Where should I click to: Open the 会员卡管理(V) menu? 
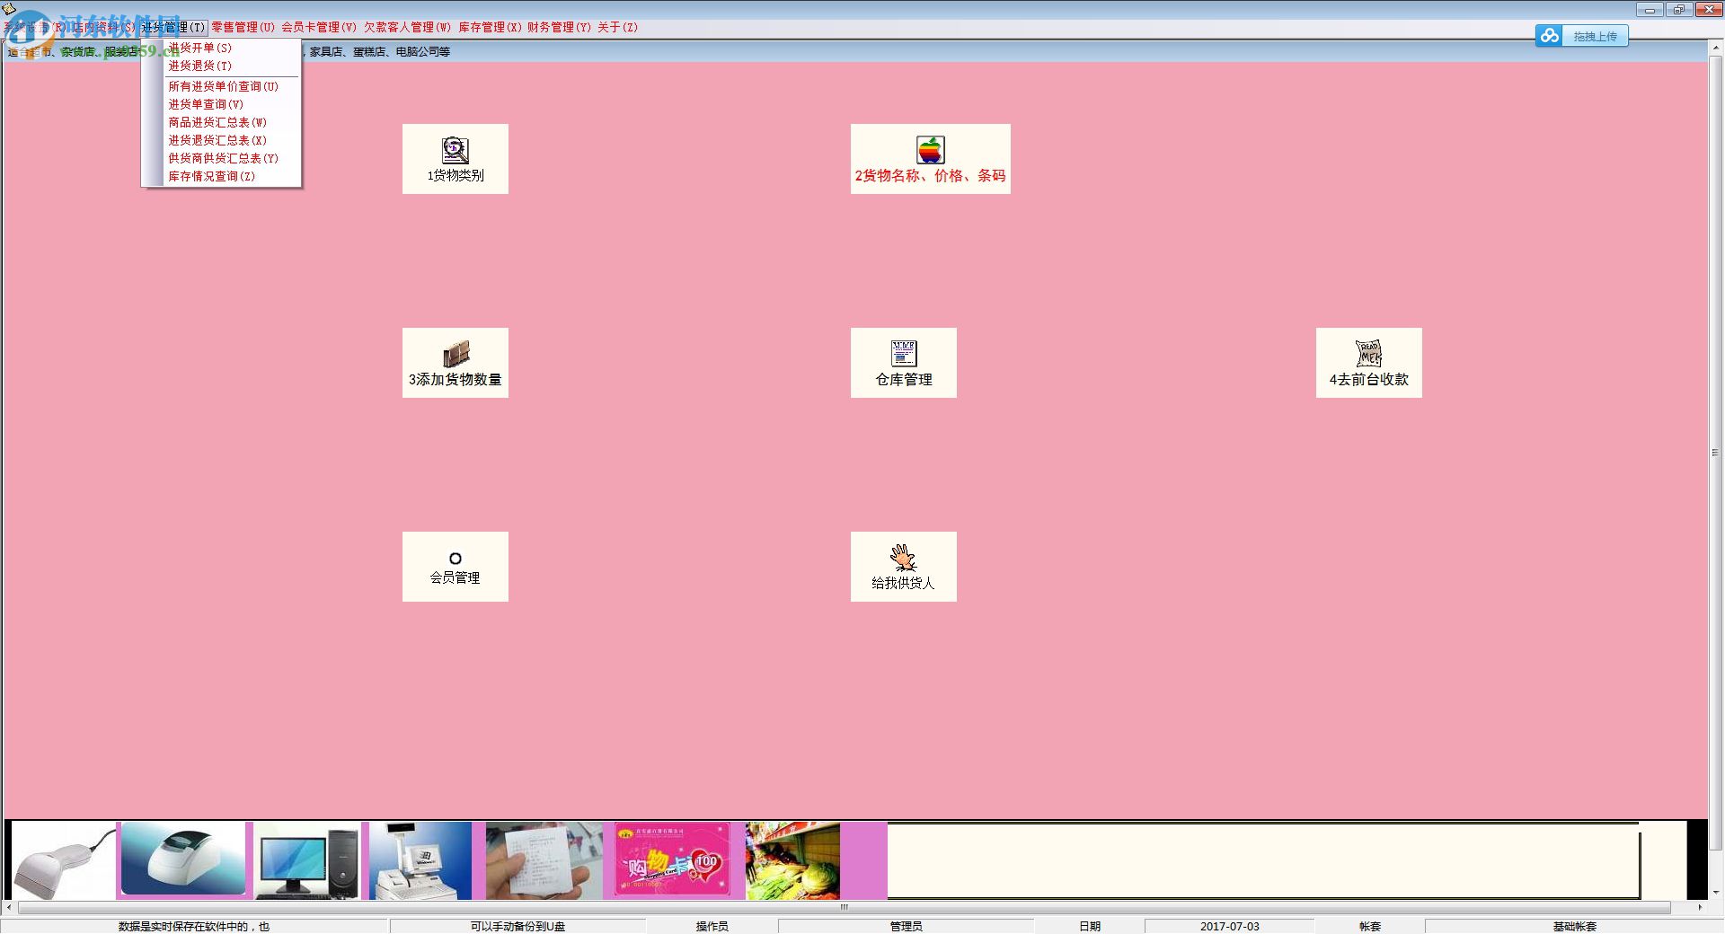(x=319, y=27)
